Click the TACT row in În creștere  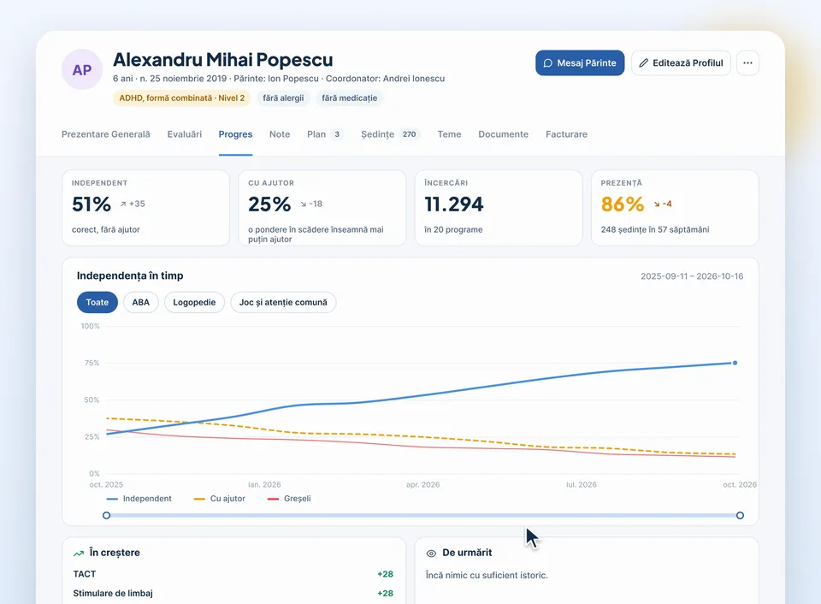pos(233,574)
